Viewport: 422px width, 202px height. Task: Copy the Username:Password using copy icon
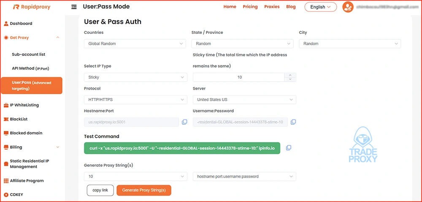[293, 122]
